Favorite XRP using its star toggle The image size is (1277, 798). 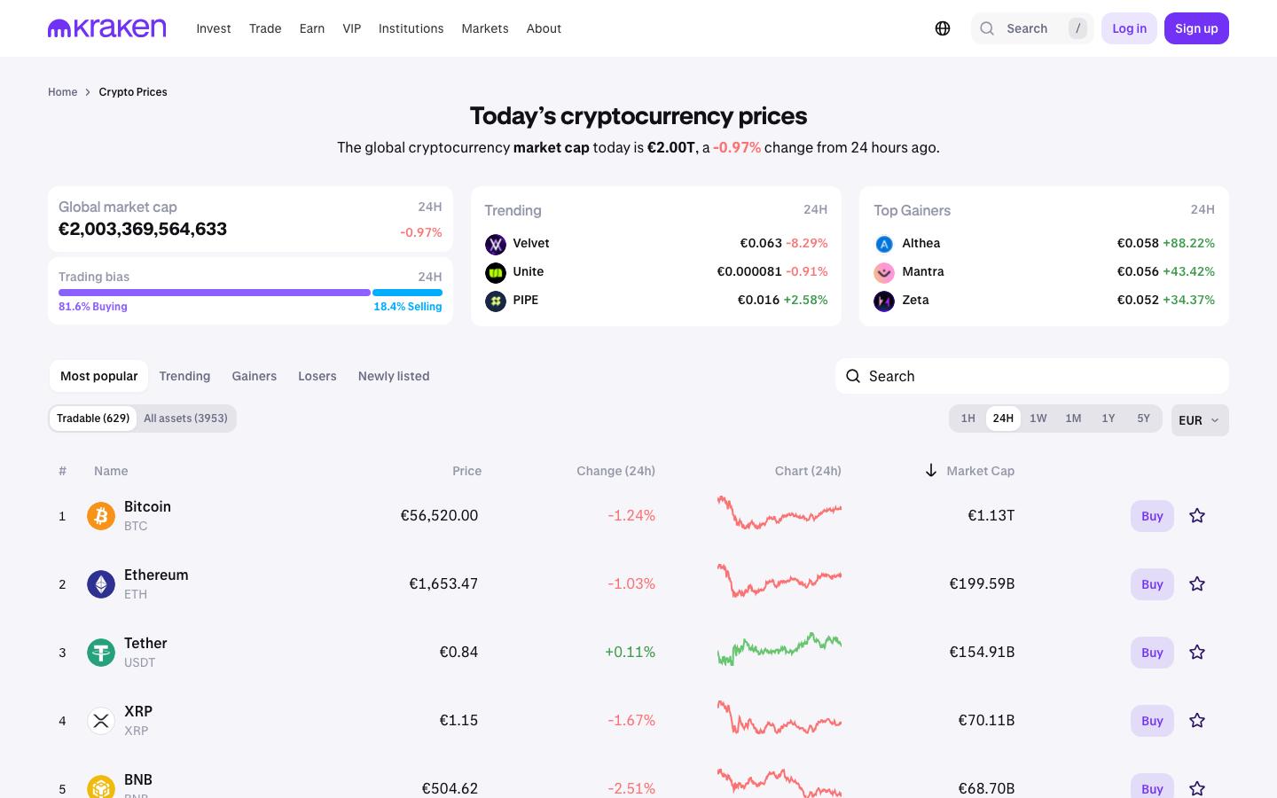1197,720
